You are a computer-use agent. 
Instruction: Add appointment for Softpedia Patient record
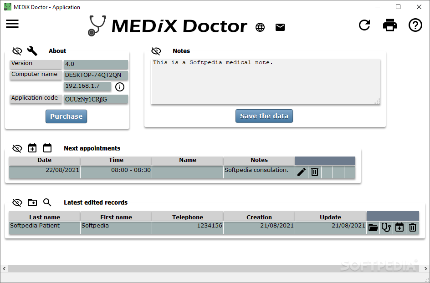399,227
